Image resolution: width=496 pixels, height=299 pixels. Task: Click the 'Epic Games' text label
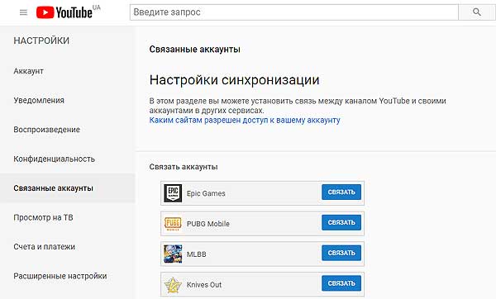[x=206, y=193]
